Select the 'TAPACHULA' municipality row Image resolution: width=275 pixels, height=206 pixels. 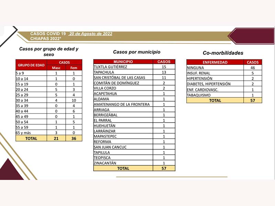coord(134,72)
